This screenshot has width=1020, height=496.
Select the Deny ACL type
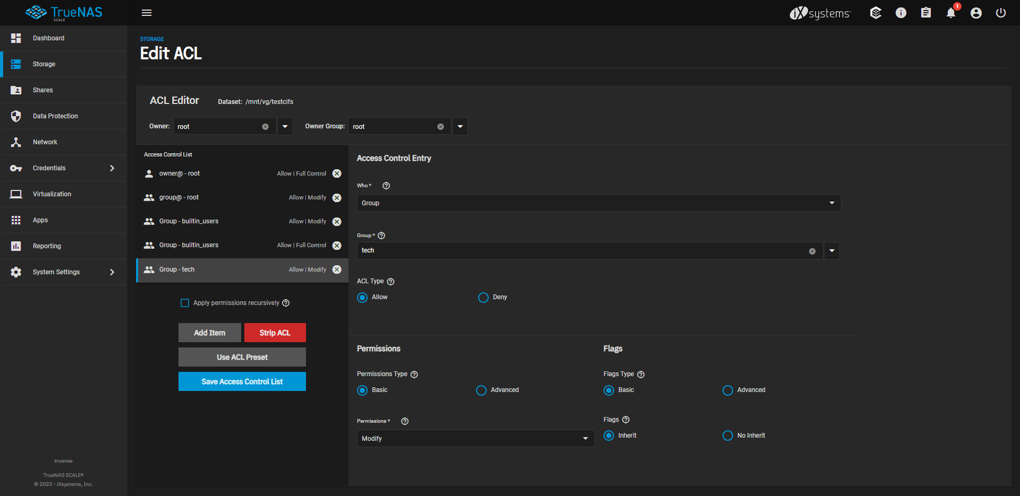click(x=483, y=298)
